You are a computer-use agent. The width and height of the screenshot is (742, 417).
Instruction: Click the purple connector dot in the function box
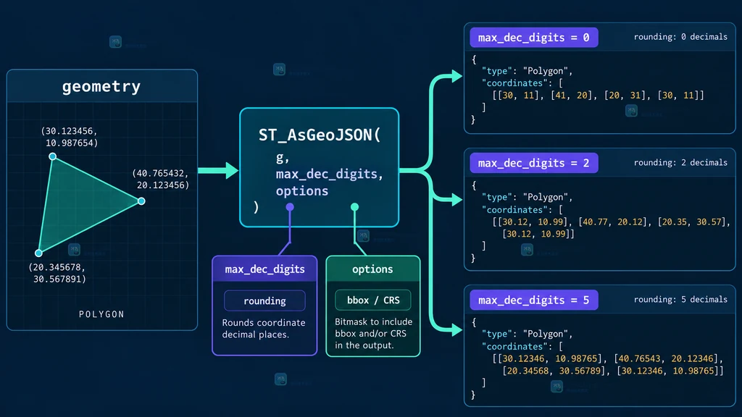[290, 207]
